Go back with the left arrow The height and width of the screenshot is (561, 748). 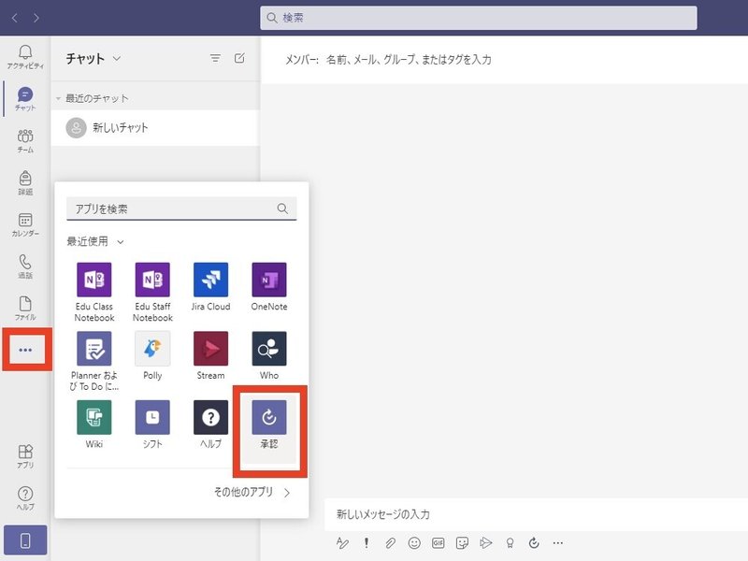[15, 18]
